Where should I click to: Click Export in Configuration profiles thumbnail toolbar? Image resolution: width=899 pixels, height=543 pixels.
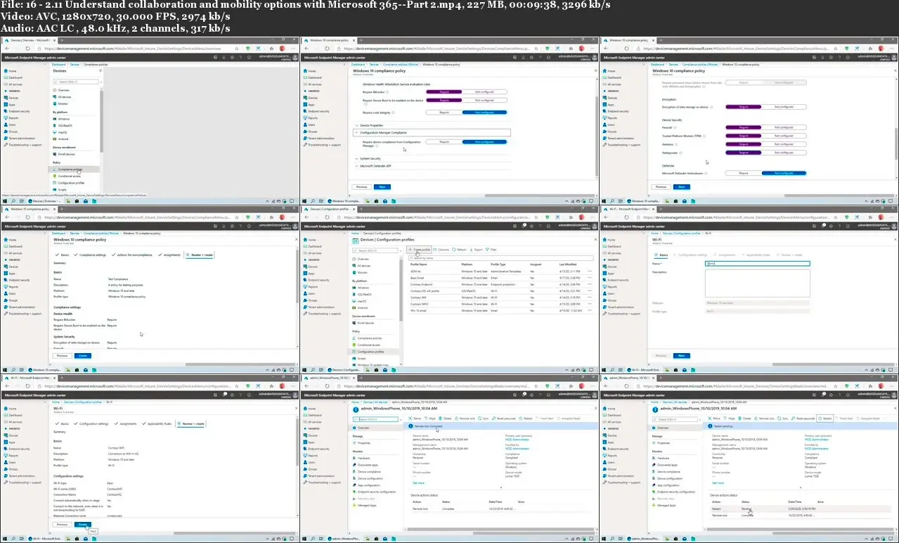(477, 250)
